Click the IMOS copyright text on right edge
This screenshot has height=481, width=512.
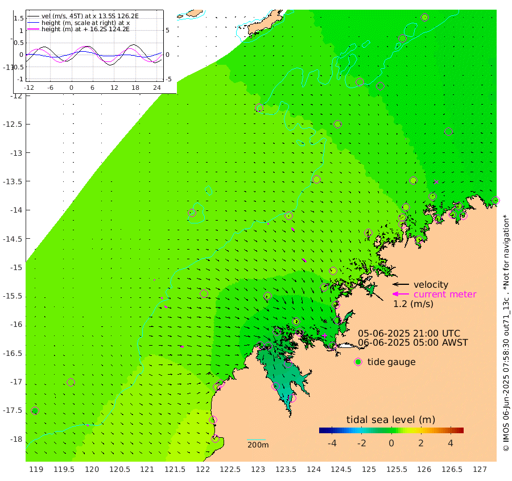(x=506, y=333)
